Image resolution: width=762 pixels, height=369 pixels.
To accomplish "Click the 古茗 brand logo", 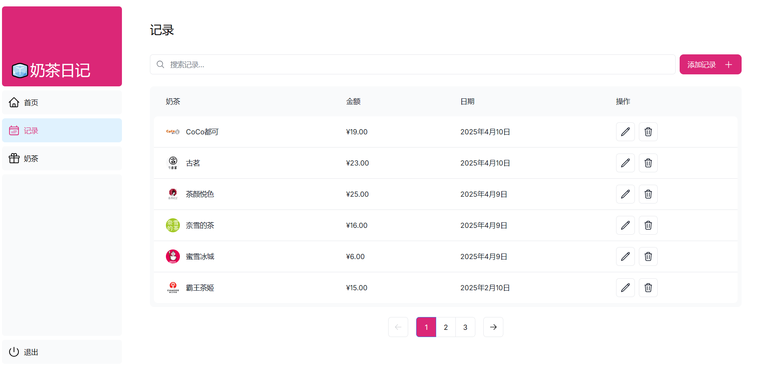I will [x=173, y=163].
